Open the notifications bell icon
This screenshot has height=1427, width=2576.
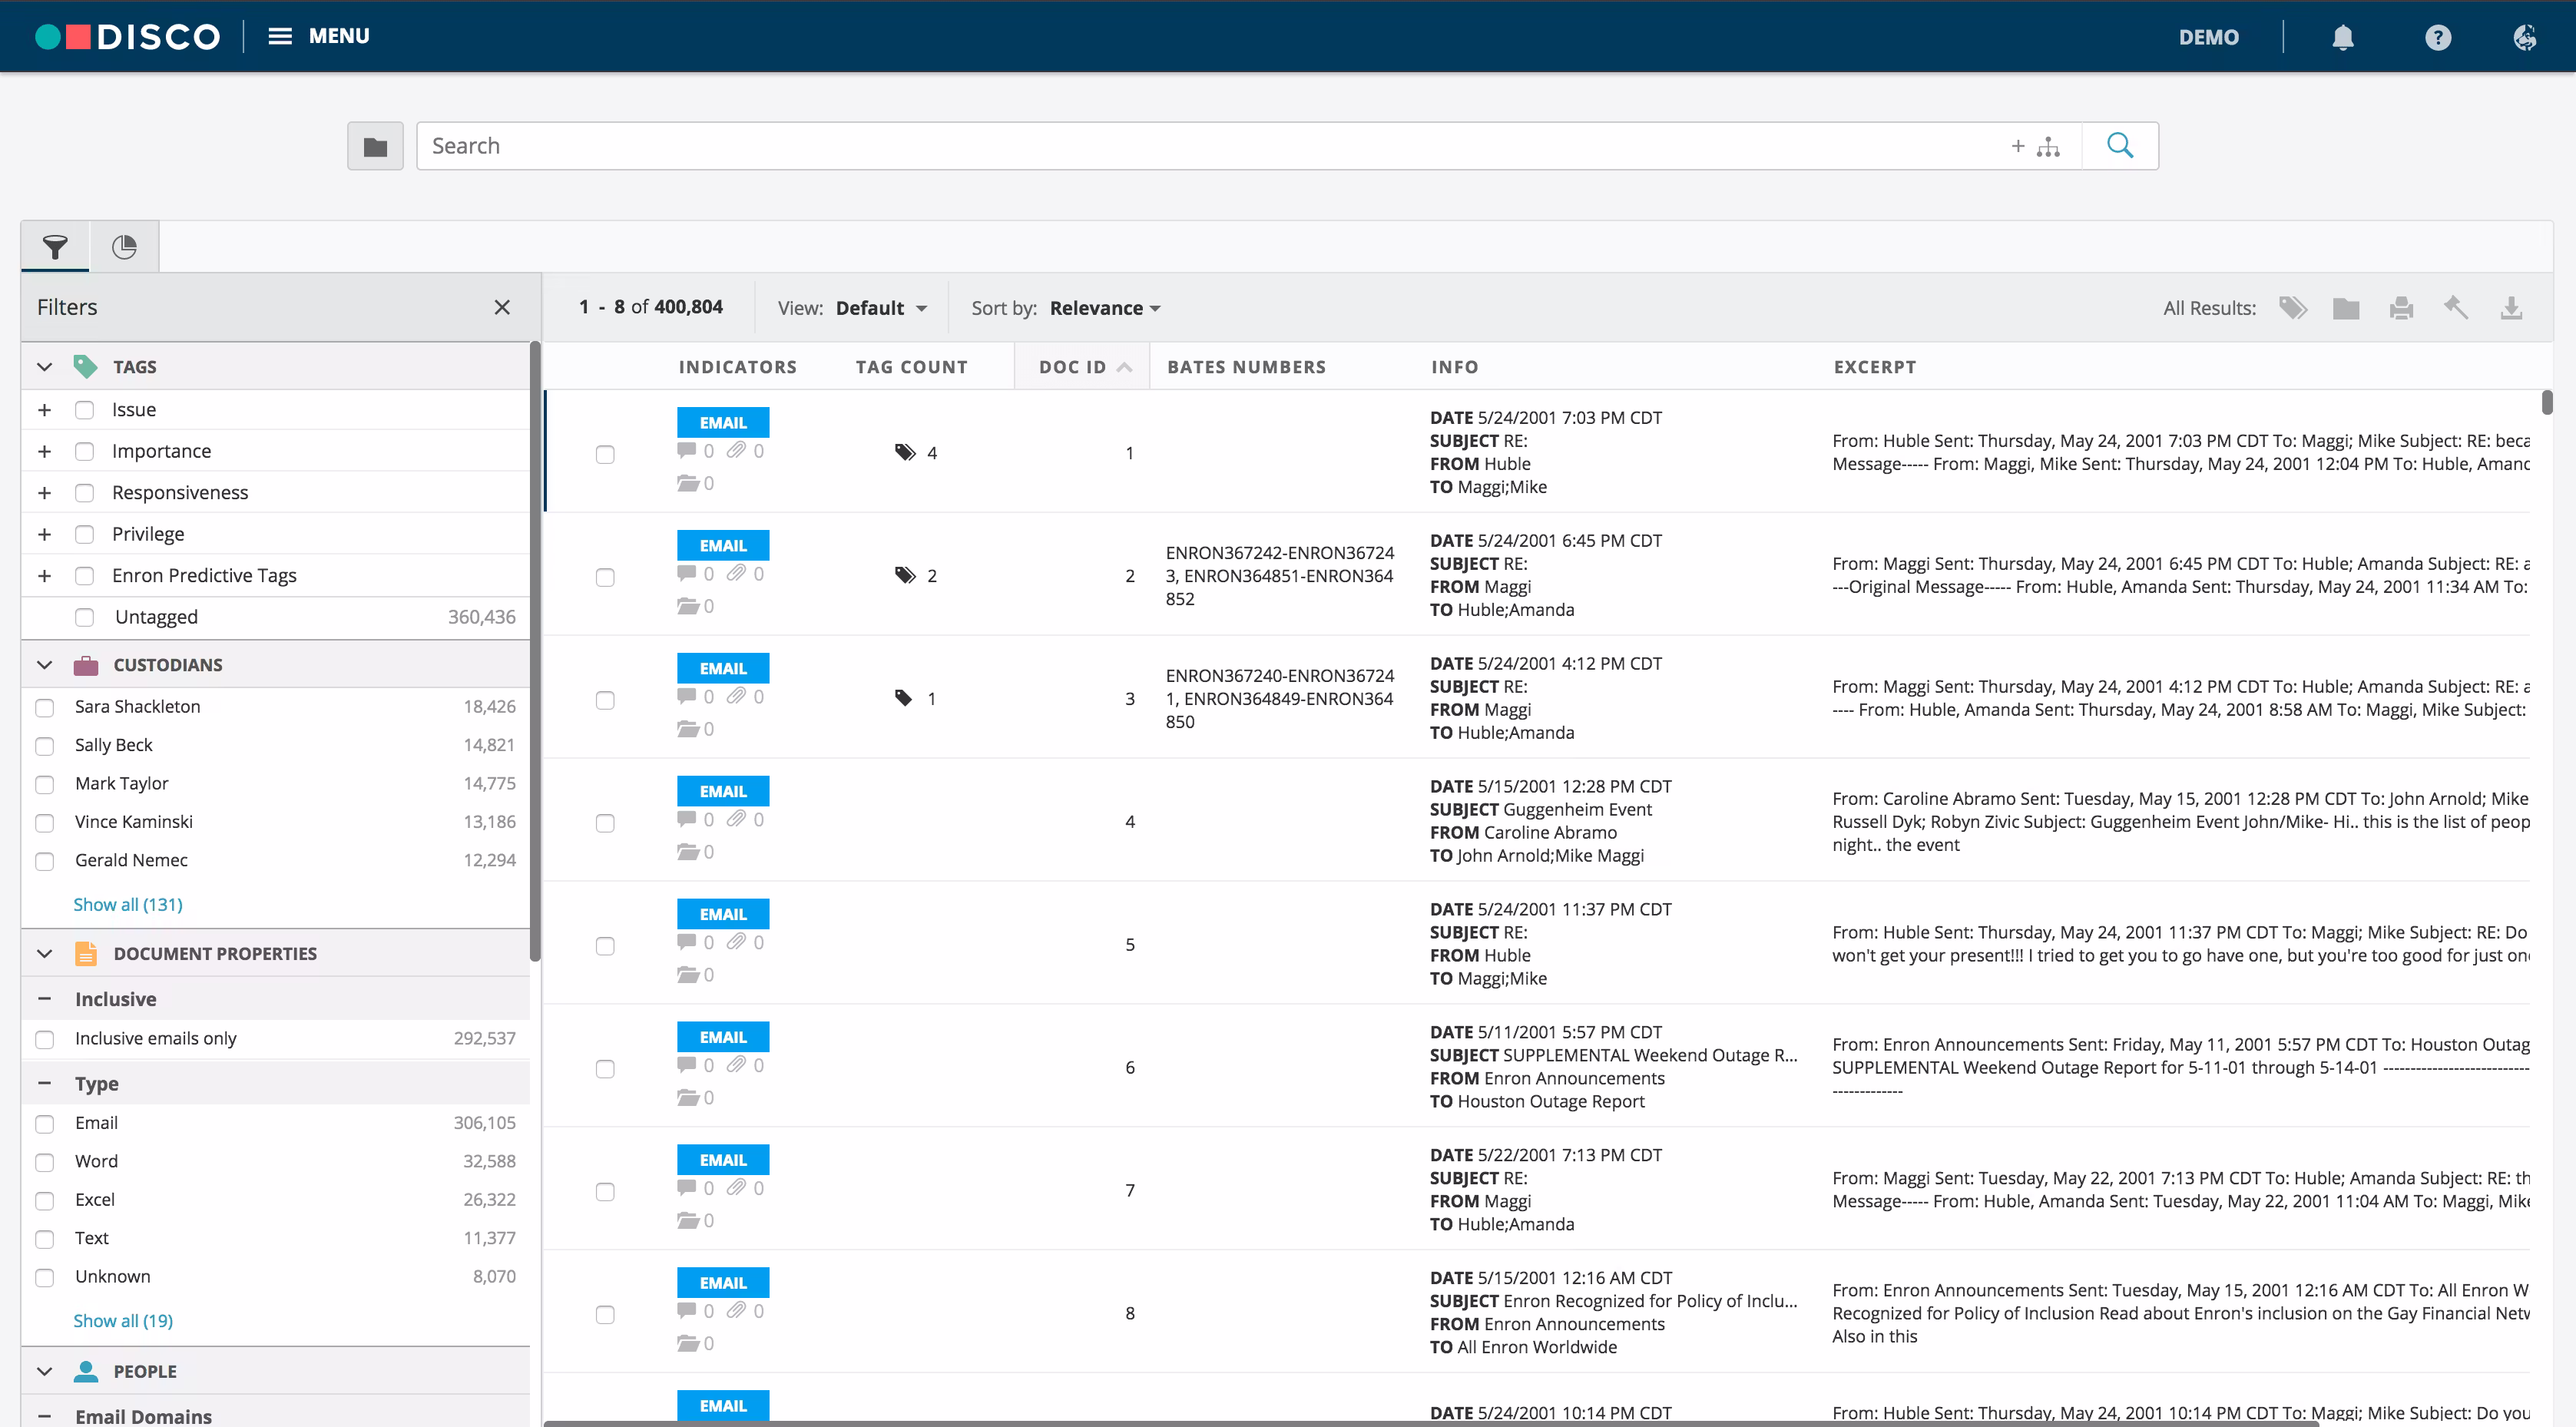tap(2342, 37)
